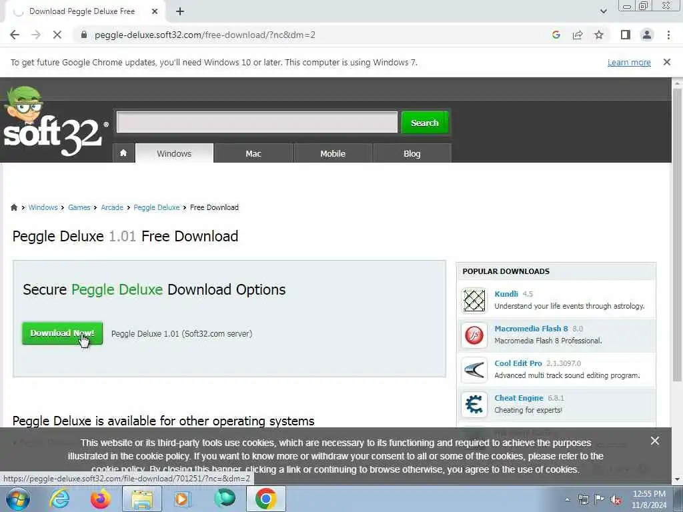Click the Peggle Deluxe 1.01 (Soft32.com server) text

[181, 334]
